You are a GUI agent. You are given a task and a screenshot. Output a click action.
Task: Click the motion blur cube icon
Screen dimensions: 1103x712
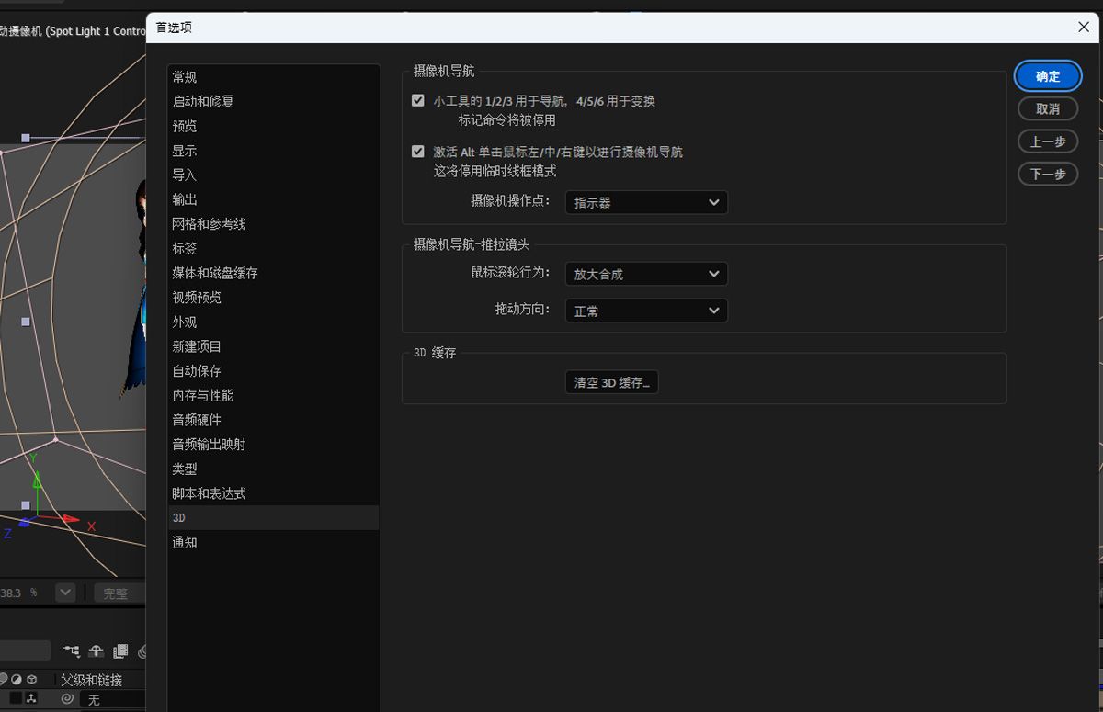[32, 680]
